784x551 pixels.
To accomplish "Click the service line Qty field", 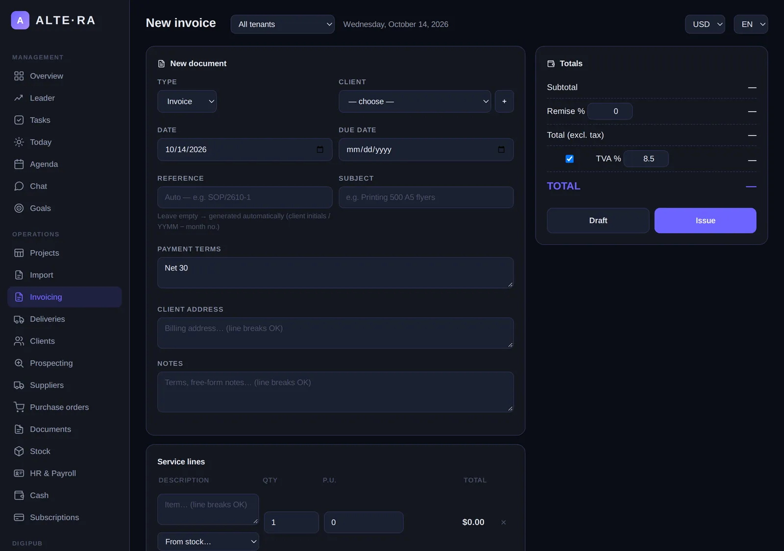I will coord(292,523).
